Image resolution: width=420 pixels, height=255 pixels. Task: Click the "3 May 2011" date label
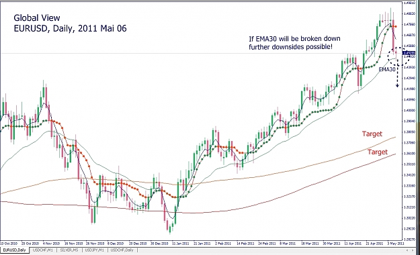(396, 244)
